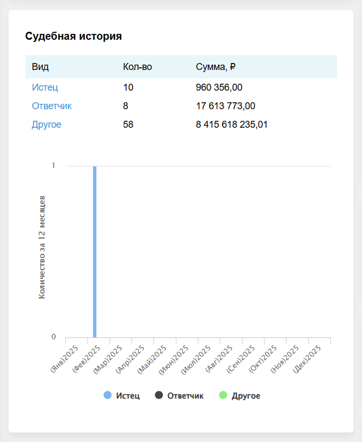Click the Сумма, ₽ column header
Viewport: 362px width, 442px height.
[215, 67]
